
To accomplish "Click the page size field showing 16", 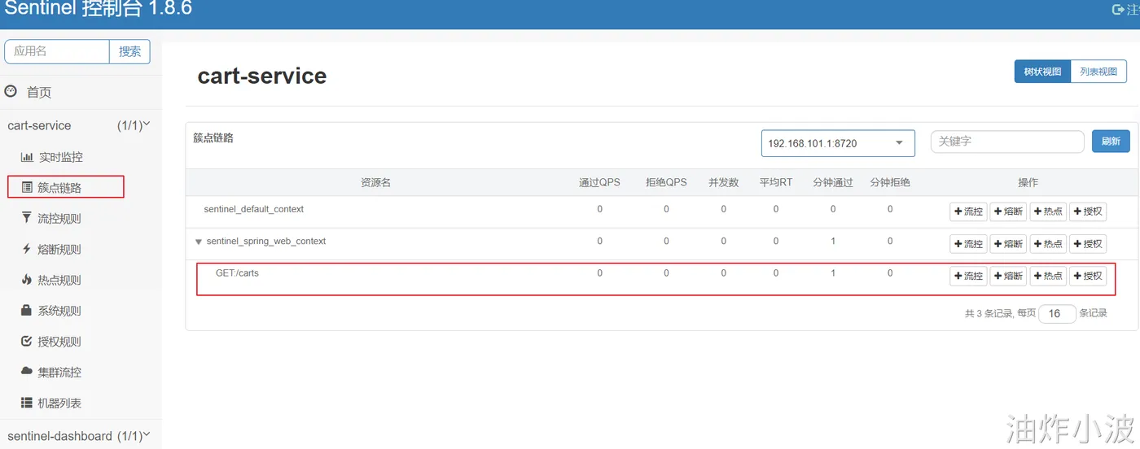I will pyautogui.click(x=1057, y=314).
